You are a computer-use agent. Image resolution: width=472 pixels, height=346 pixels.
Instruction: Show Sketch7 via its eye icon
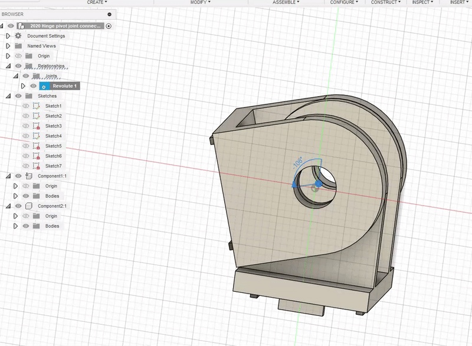coord(26,166)
